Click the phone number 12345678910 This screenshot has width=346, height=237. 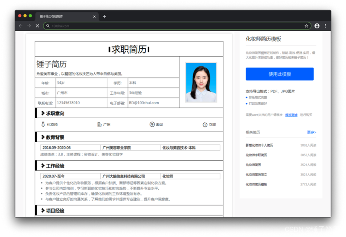68,103
